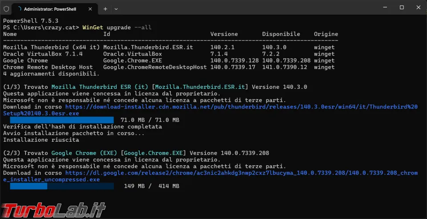
Task: Click installed version '140.2.1'
Action: point(222,48)
